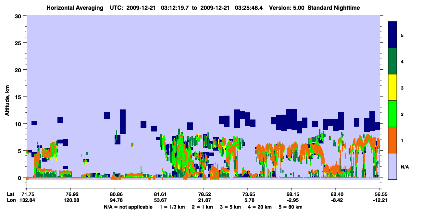Viewport: 422px width, 216px height.
Task: Click the latitude value '68.15'
Action: (x=292, y=194)
